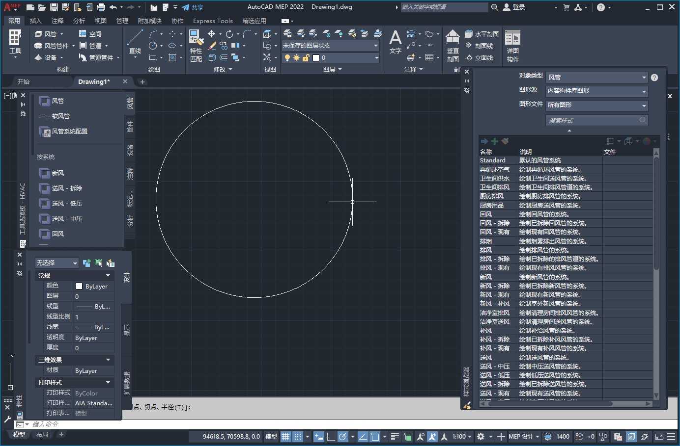Open the 设备 (equipment) tool
This screenshot has height=446, width=680.
[x=46, y=58]
